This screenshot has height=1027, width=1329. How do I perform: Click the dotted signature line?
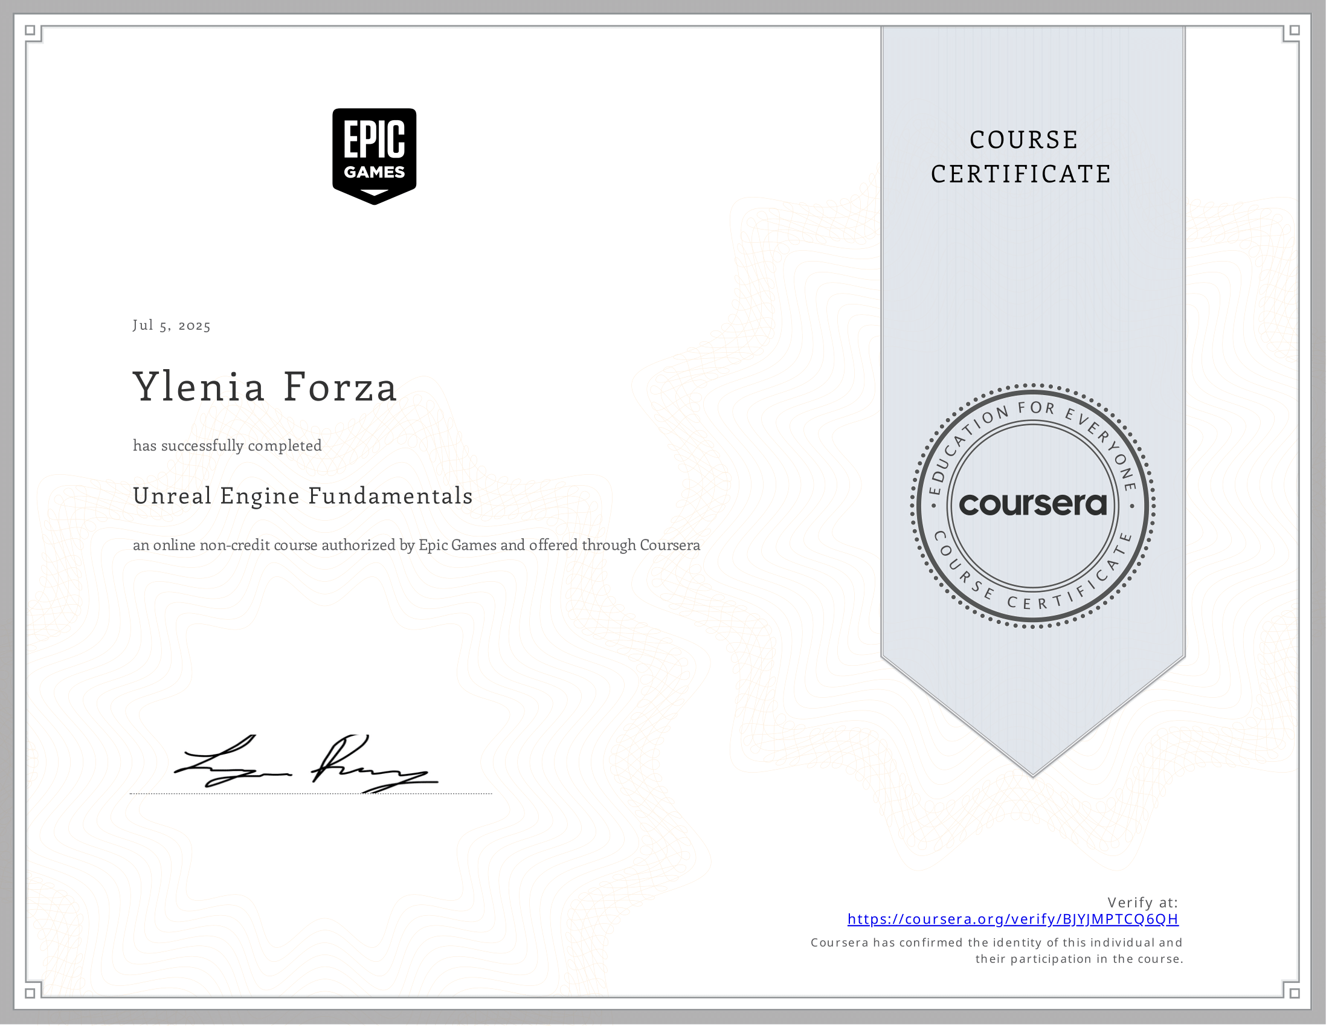pyautogui.click(x=311, y=793)
